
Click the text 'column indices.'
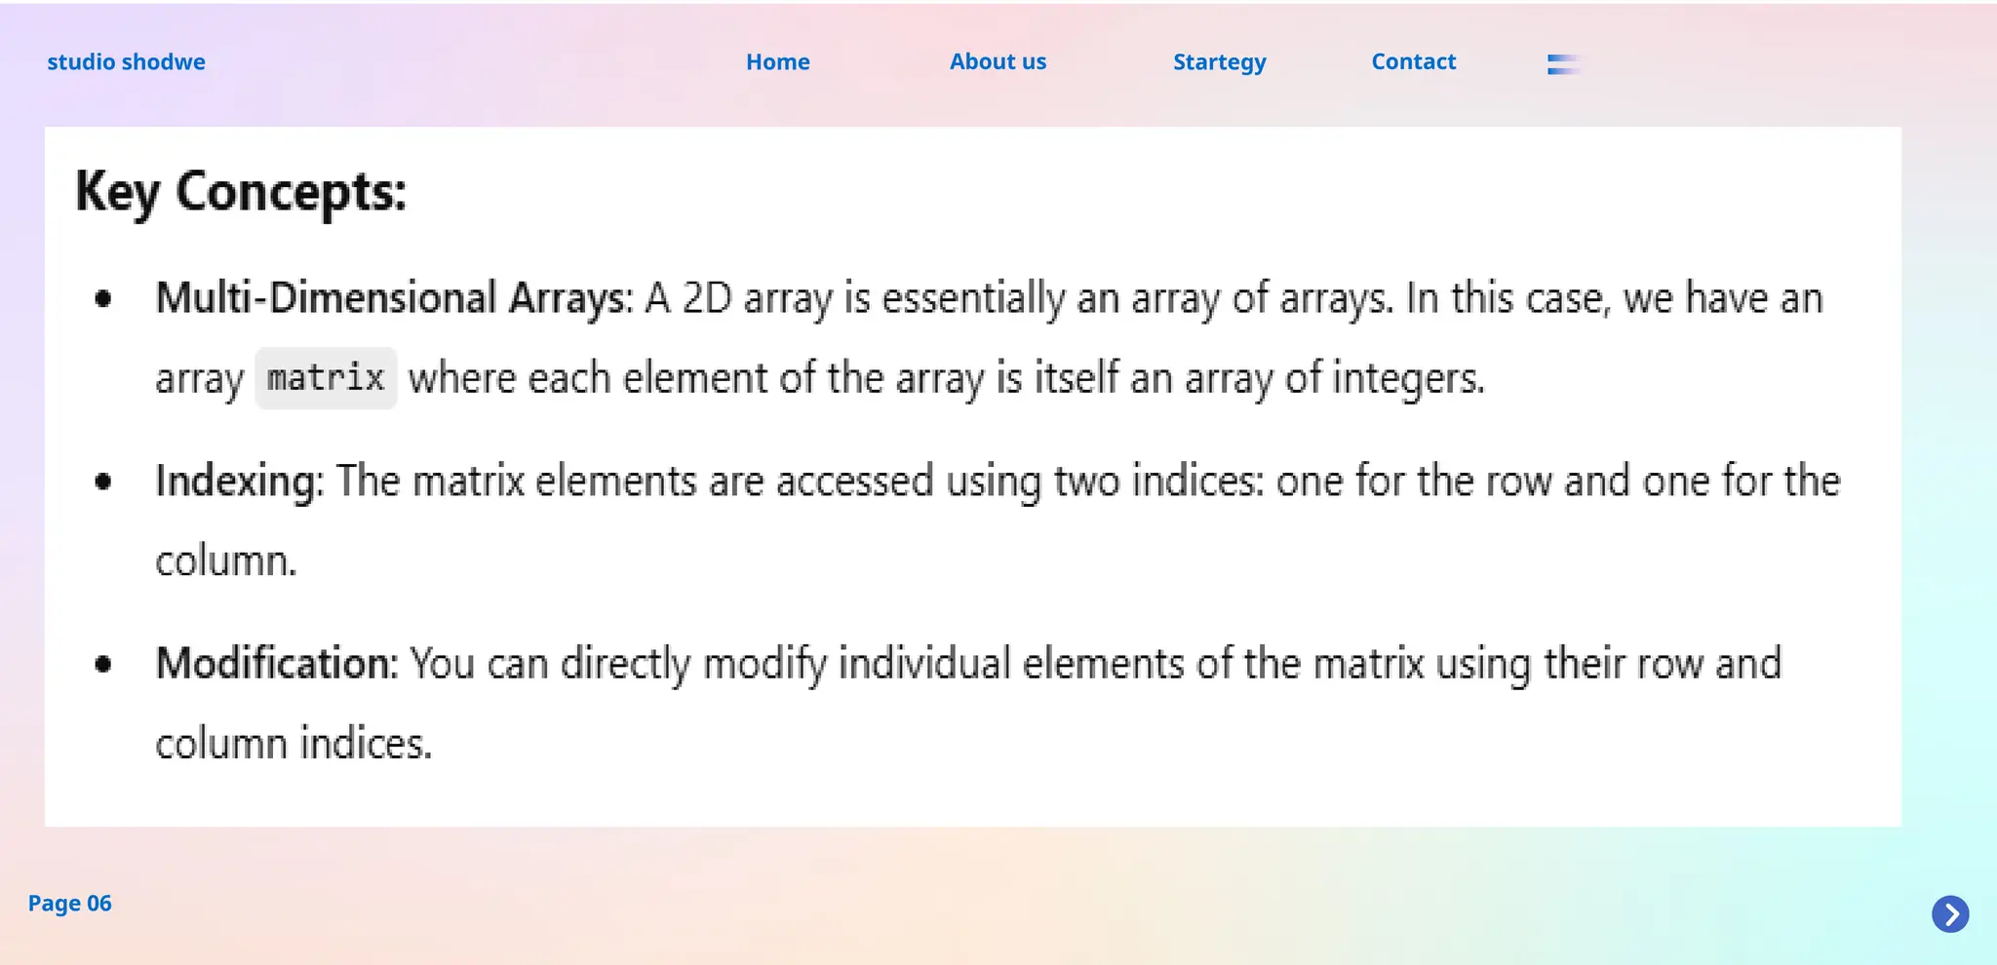click(294, 744)
